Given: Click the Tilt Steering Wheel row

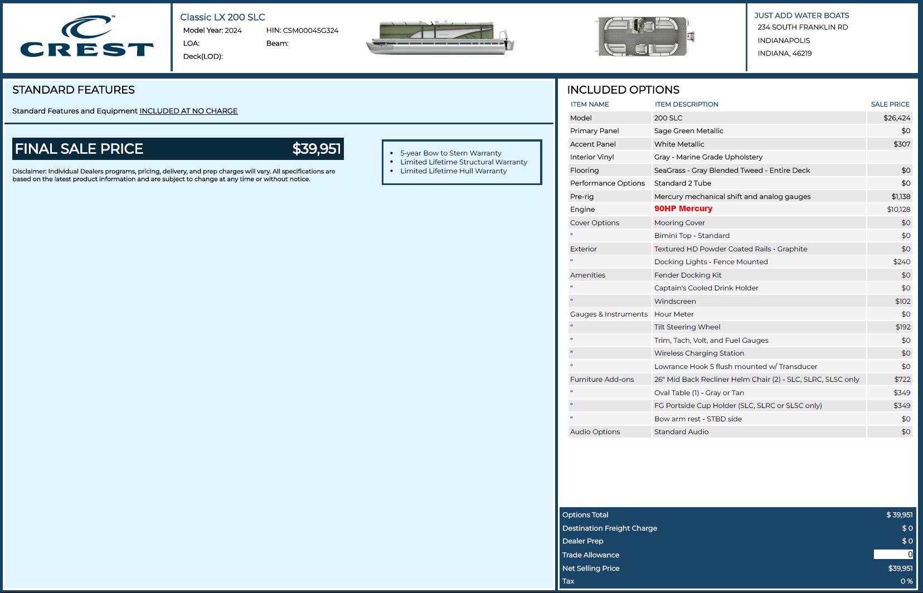Looking at the screenshot, I should coord(740,327).
